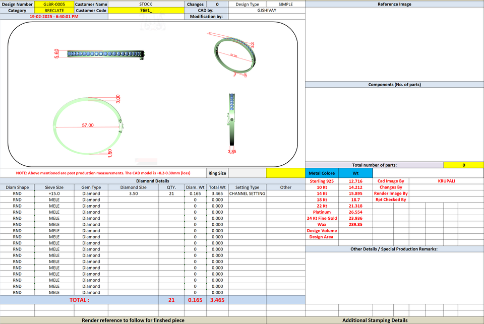Click the Render Image By label
The height and width of the screenshot is (324, 484).
(x=391, y=193)
